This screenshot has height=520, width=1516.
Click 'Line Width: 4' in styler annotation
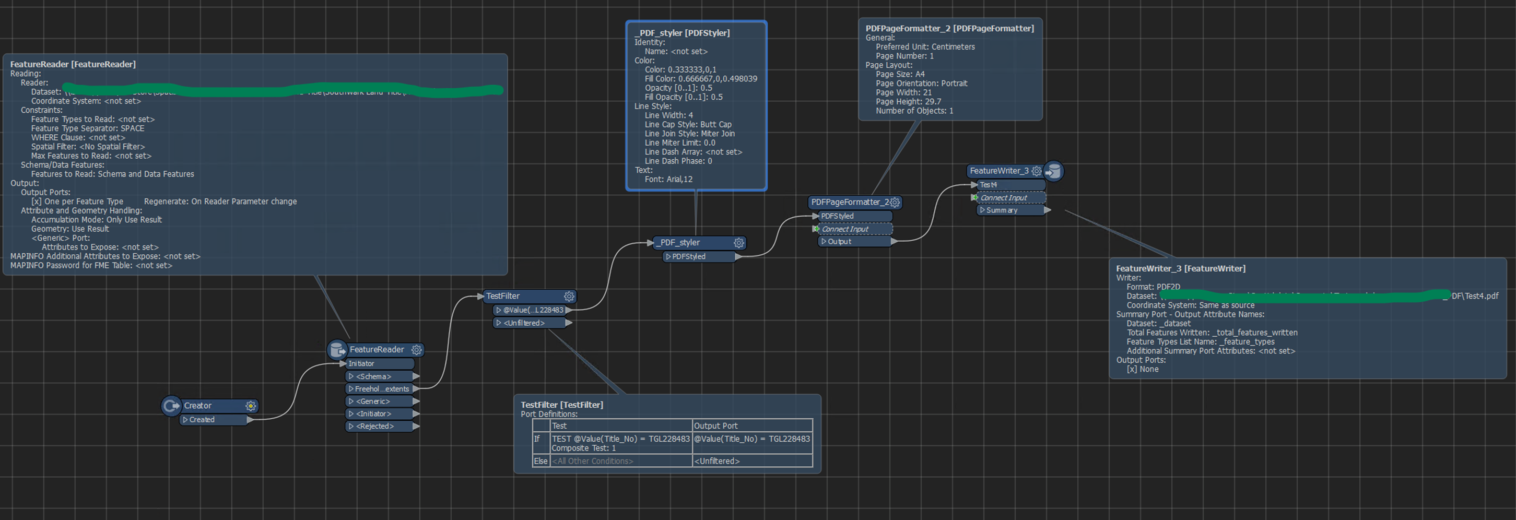(x=668, y=115)
